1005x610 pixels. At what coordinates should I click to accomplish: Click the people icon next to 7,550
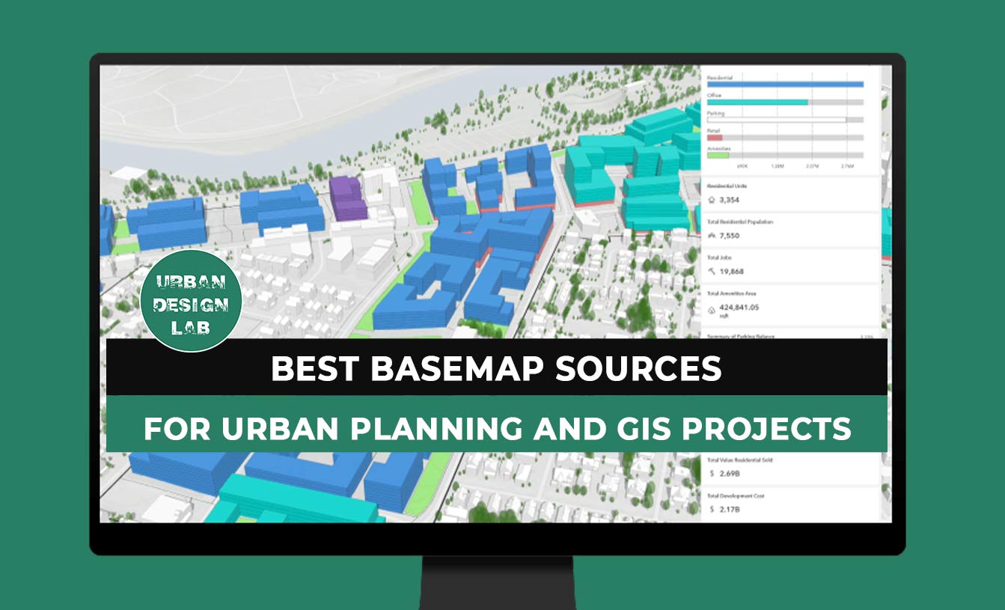click(711, 236)
